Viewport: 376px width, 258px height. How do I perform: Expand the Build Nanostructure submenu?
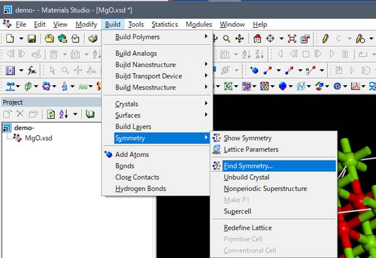coord(157,64)
